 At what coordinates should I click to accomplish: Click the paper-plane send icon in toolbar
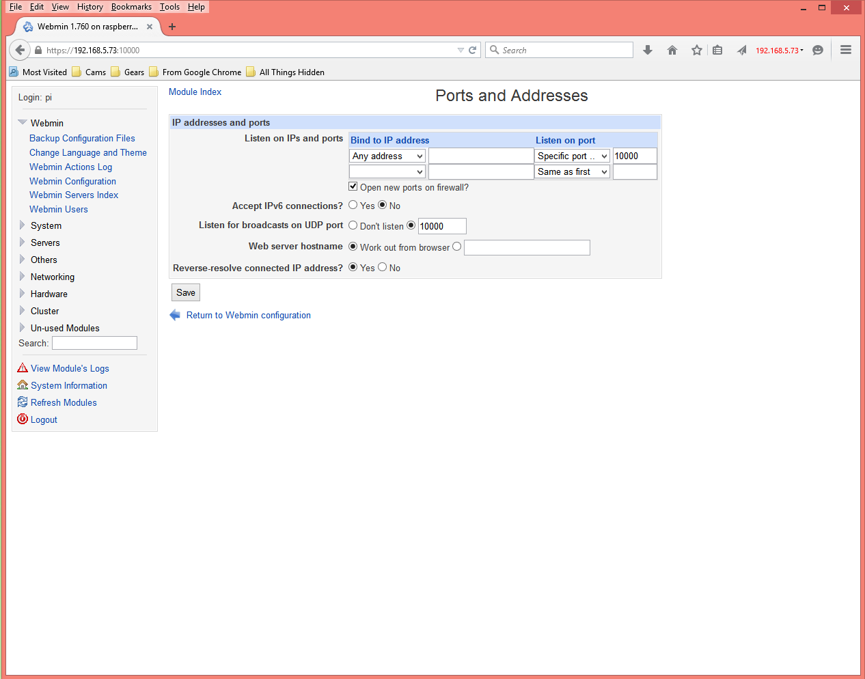coord(741,50)
